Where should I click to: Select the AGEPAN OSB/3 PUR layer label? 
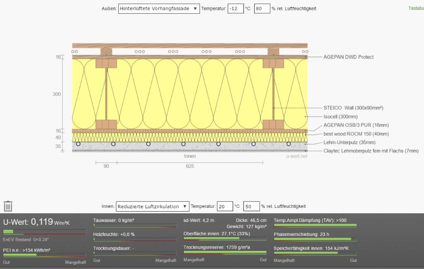pos(356,125)
